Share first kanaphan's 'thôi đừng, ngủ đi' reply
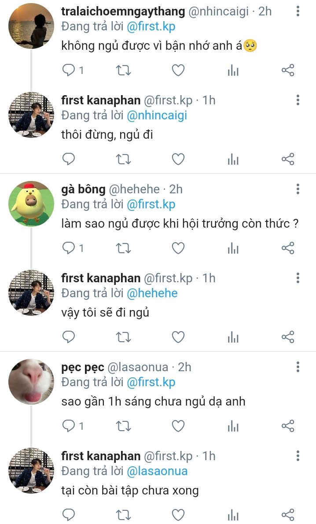316x524 pixels. [x=287, y=159]
